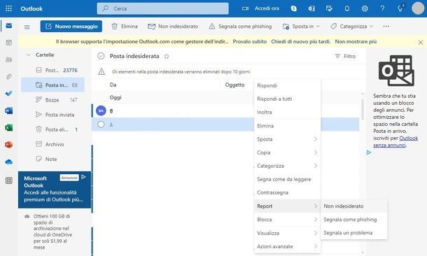Click Elimina in the toolbar
Screen dimensions: 427x256
coord(125,27)
